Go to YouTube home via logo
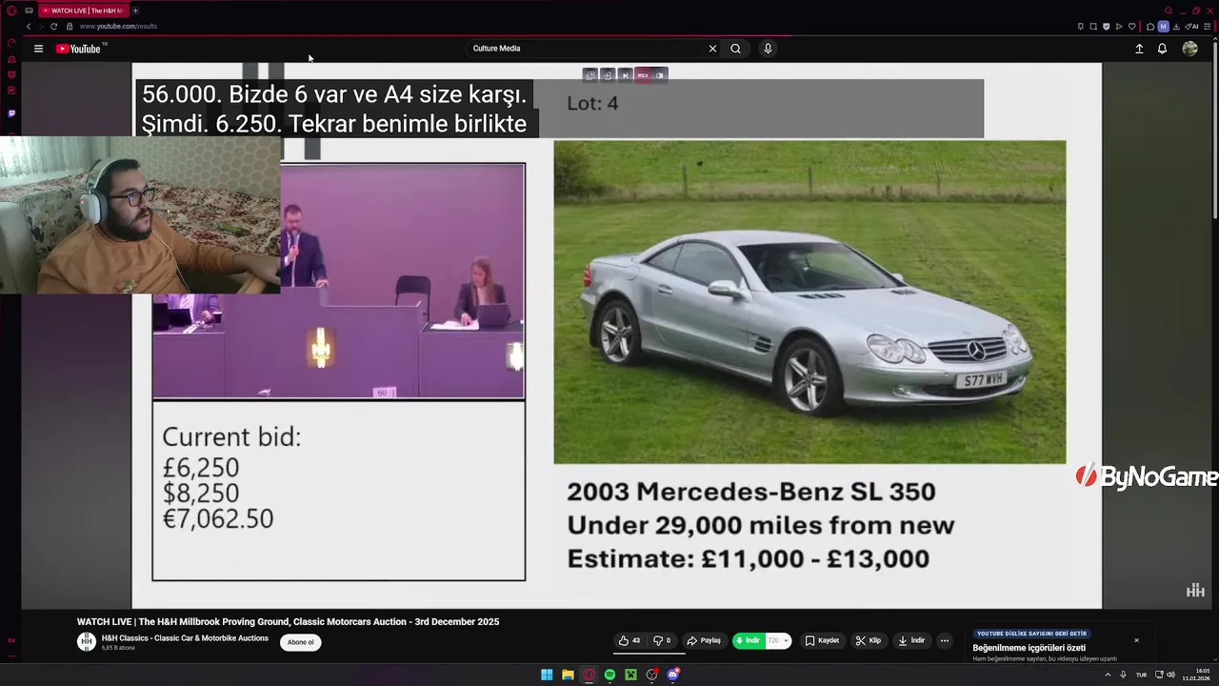Screen dimensions: 1219x686 80,49
